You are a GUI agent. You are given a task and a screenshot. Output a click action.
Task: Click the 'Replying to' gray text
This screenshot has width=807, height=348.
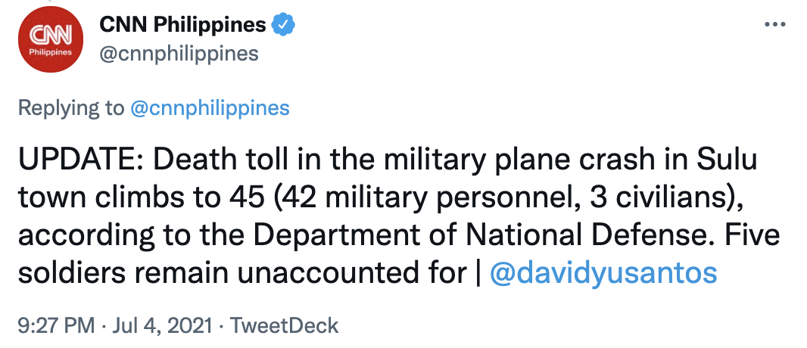pos(70,108)
